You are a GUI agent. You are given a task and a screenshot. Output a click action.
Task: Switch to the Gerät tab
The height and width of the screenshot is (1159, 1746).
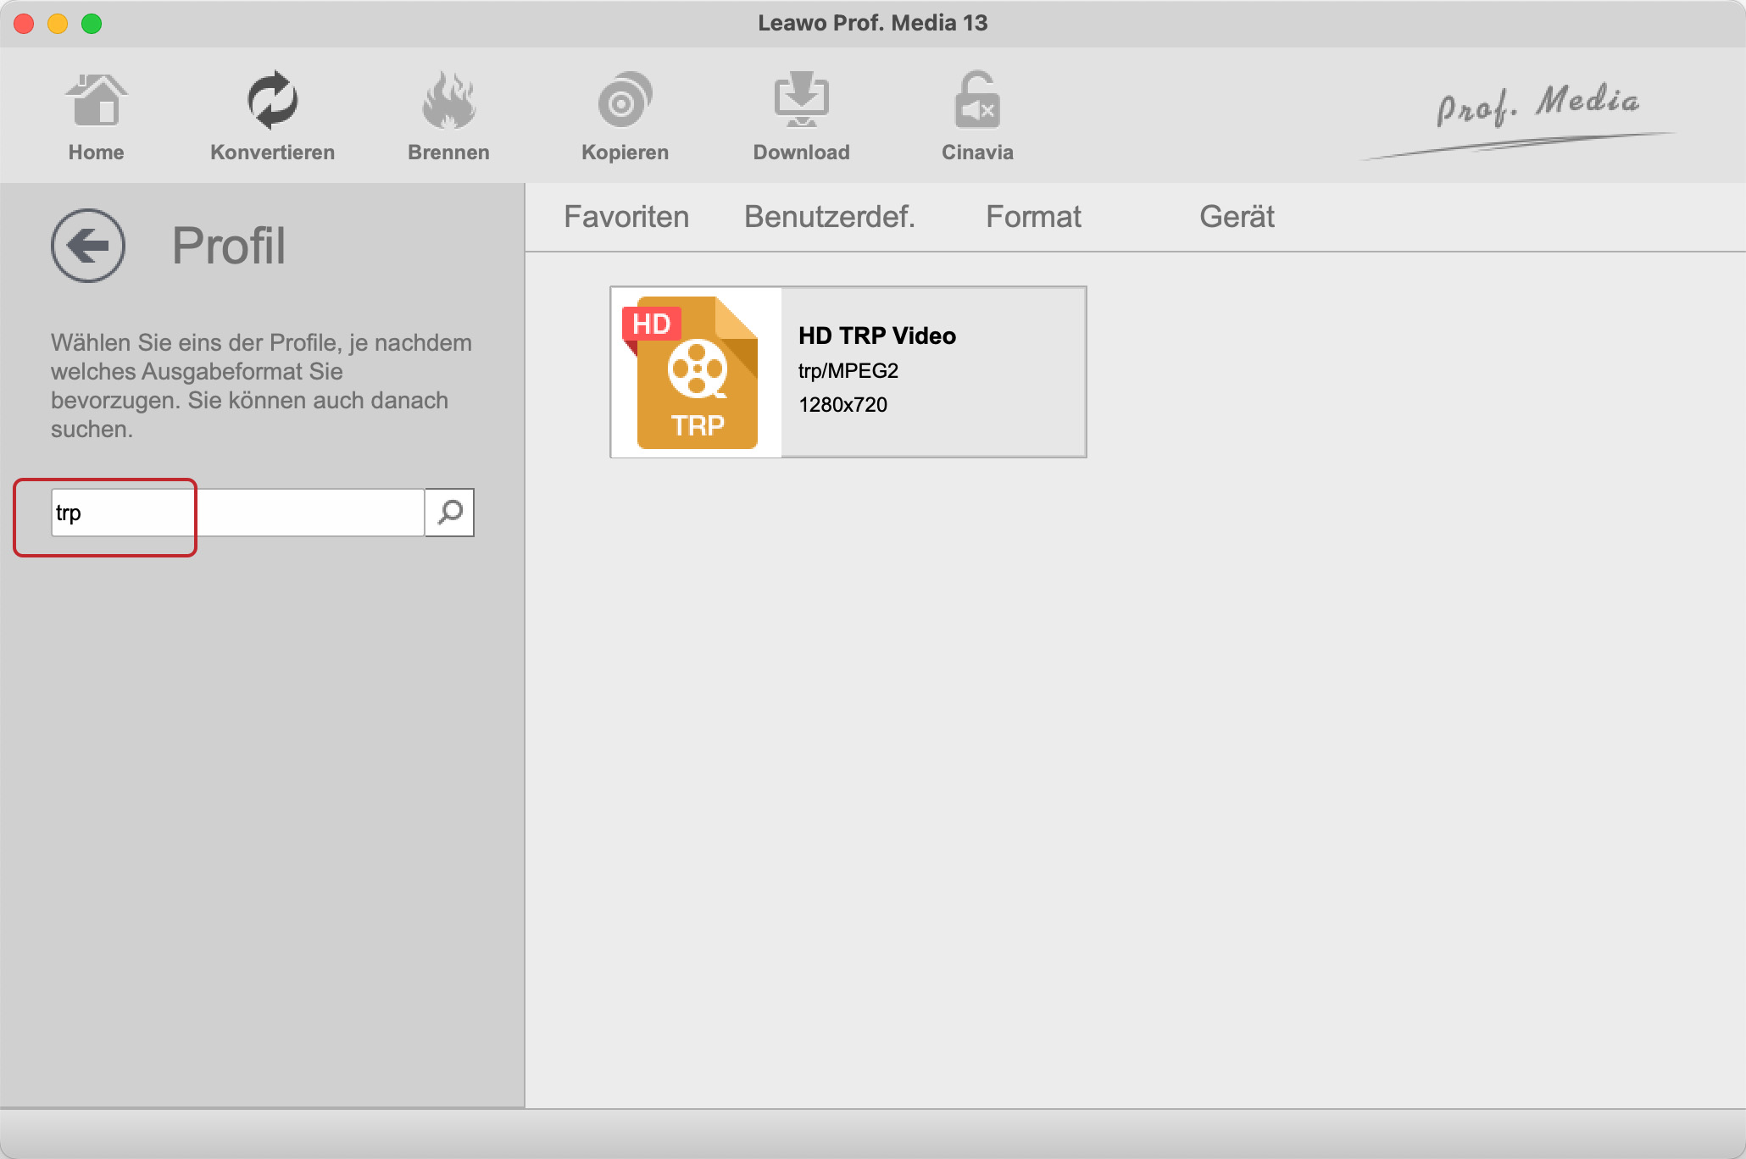point(1237,217)
